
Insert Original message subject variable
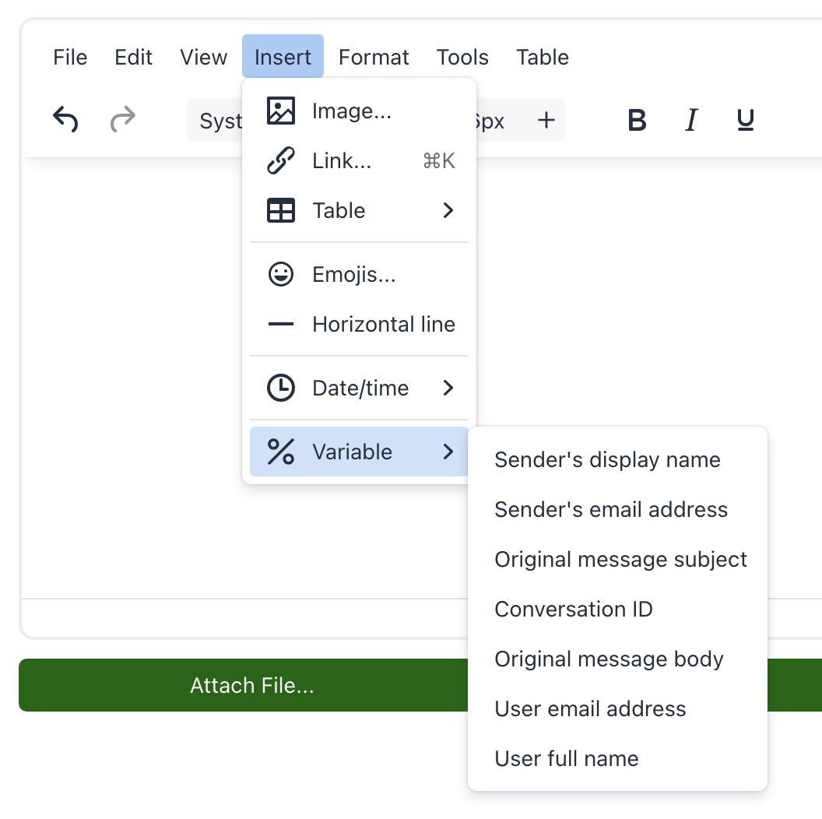tap(617, 559)
